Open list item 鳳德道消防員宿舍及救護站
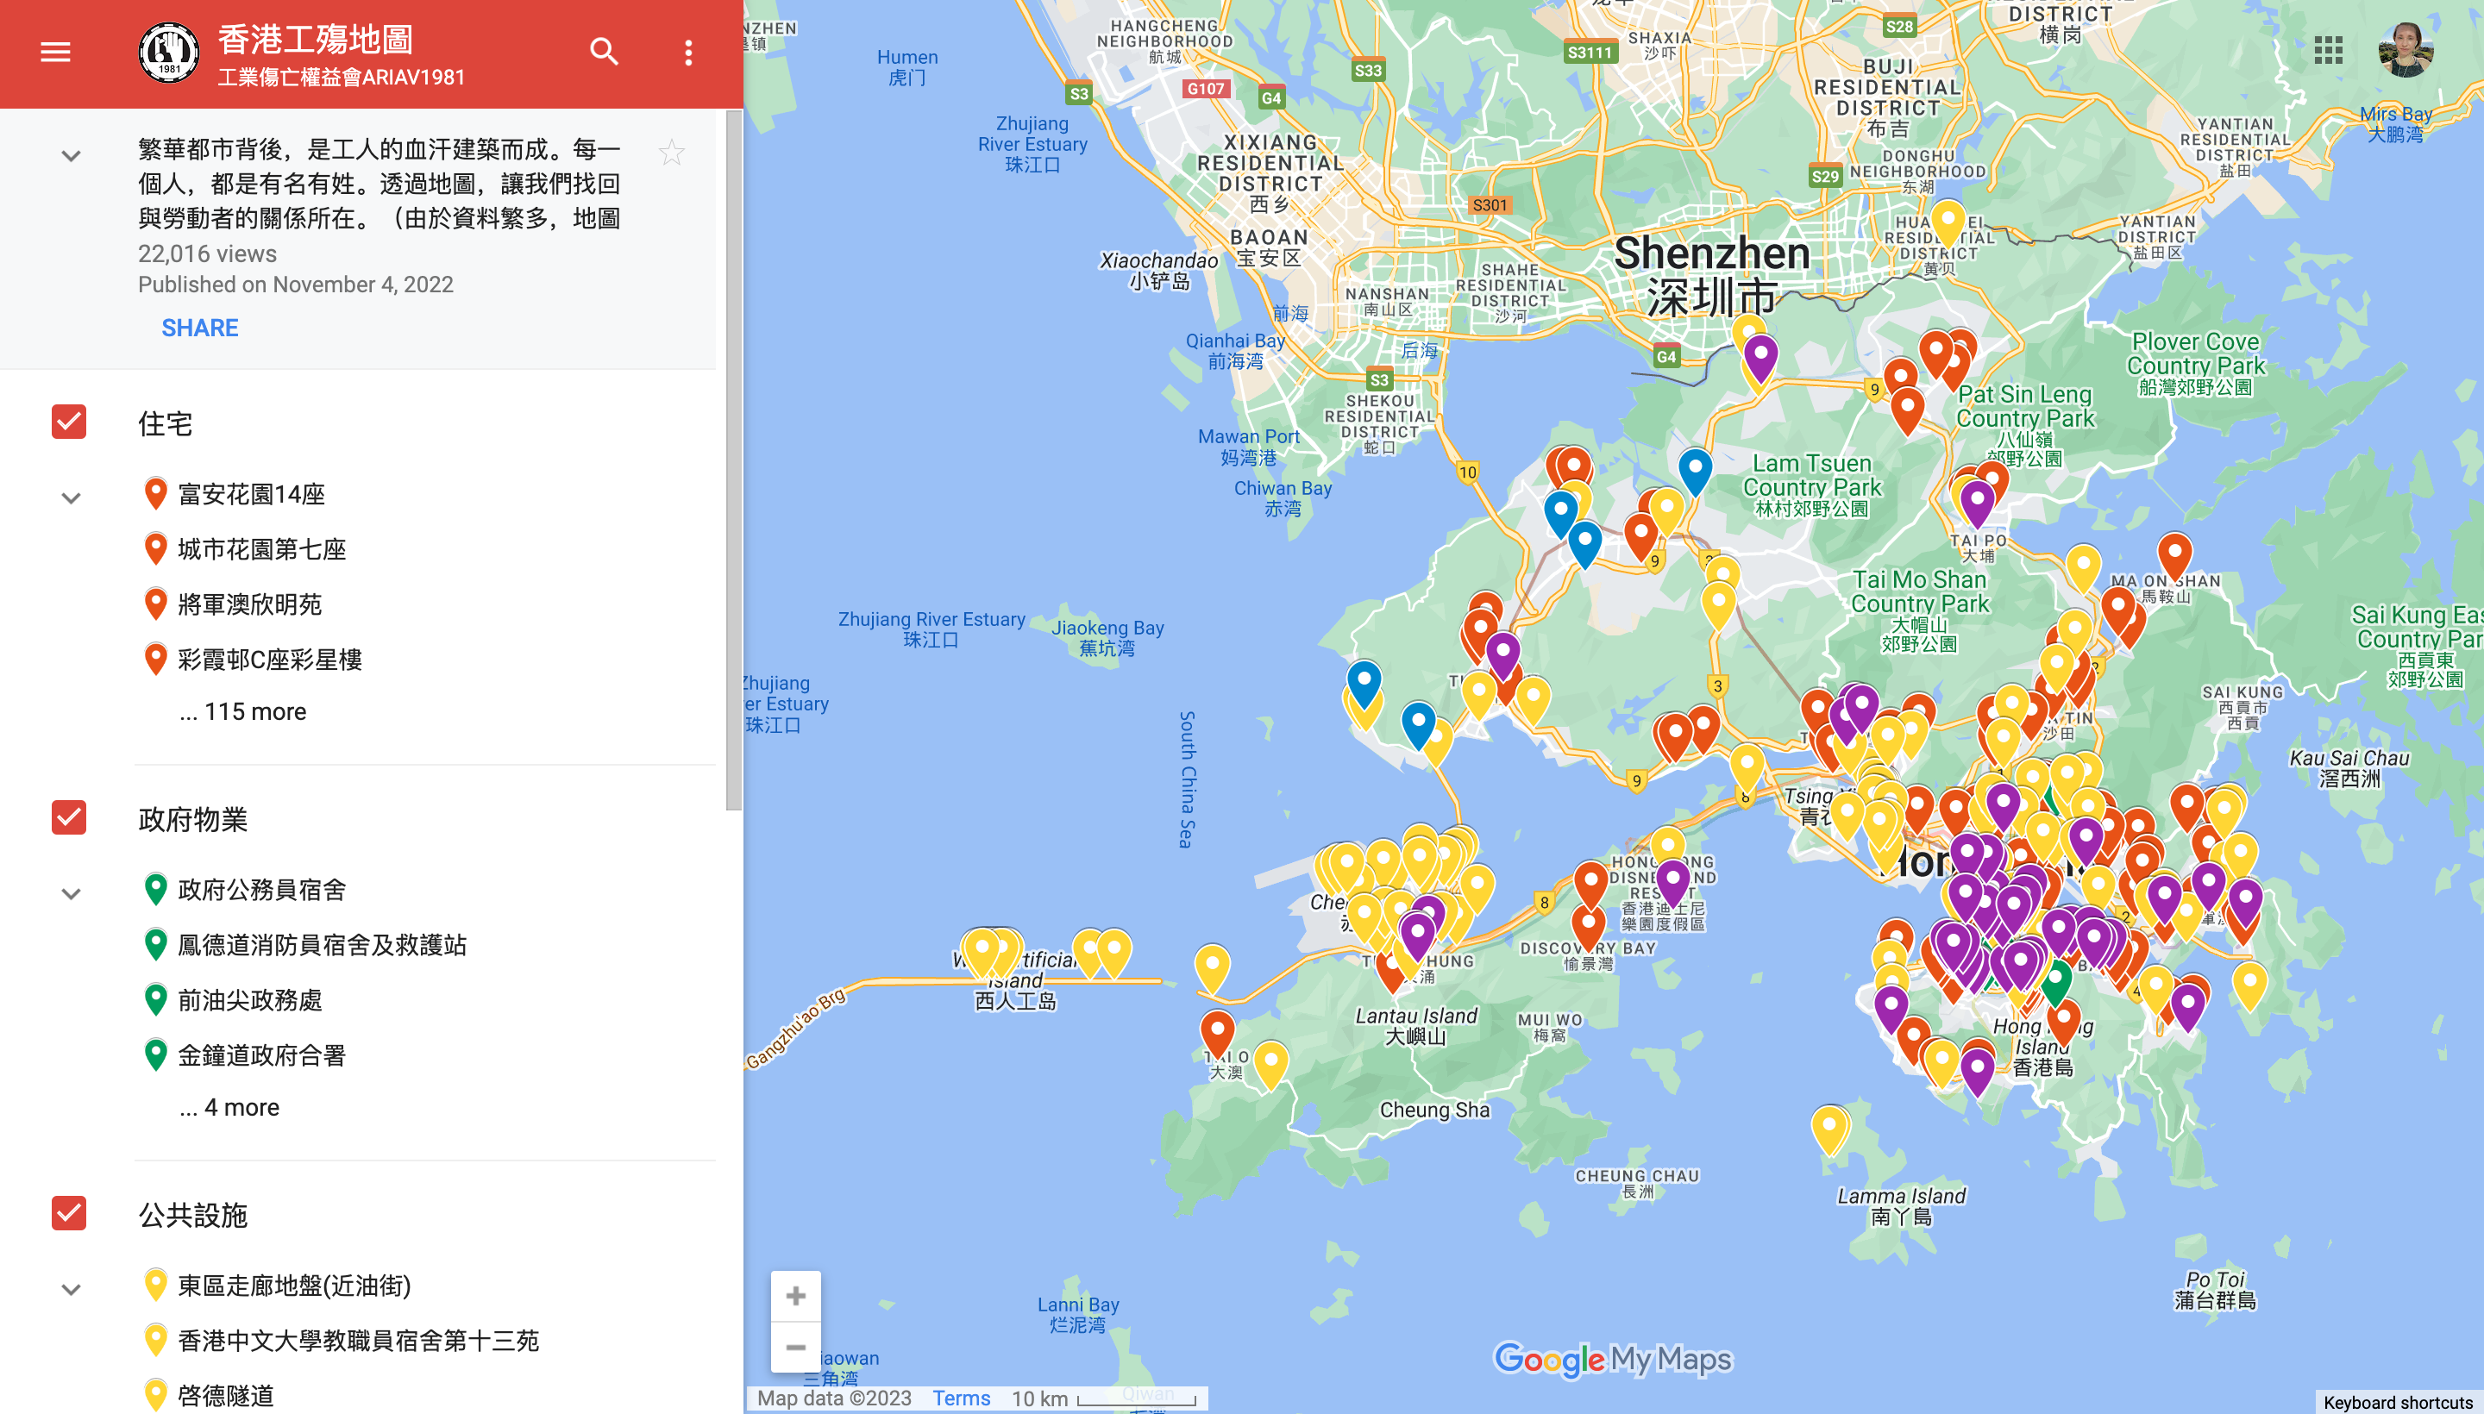The height and width of the screenshot is (1414, 2484). pyautogui.click(x=323, y=945)
